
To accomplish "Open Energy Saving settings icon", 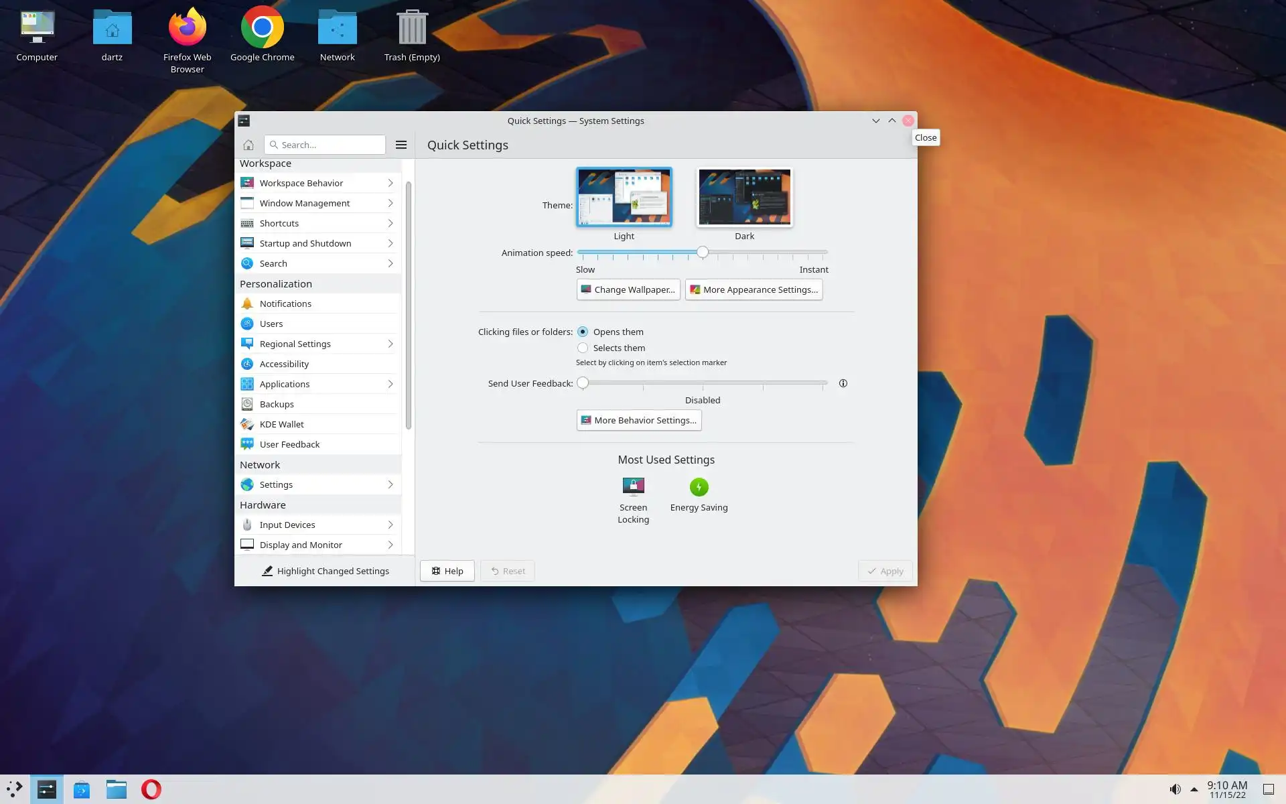I will click(699, 487).
